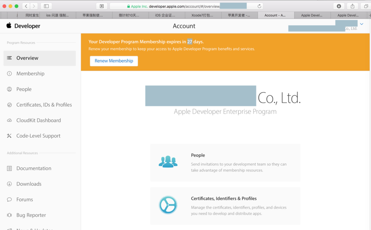Click the green lock icon in address bar
The image size is (371, 230).
(x=129, y=7)
